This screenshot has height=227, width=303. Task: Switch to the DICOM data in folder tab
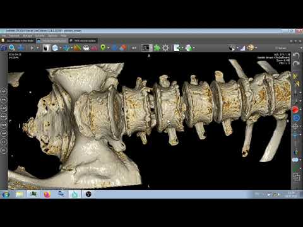(x=18, y=41)
